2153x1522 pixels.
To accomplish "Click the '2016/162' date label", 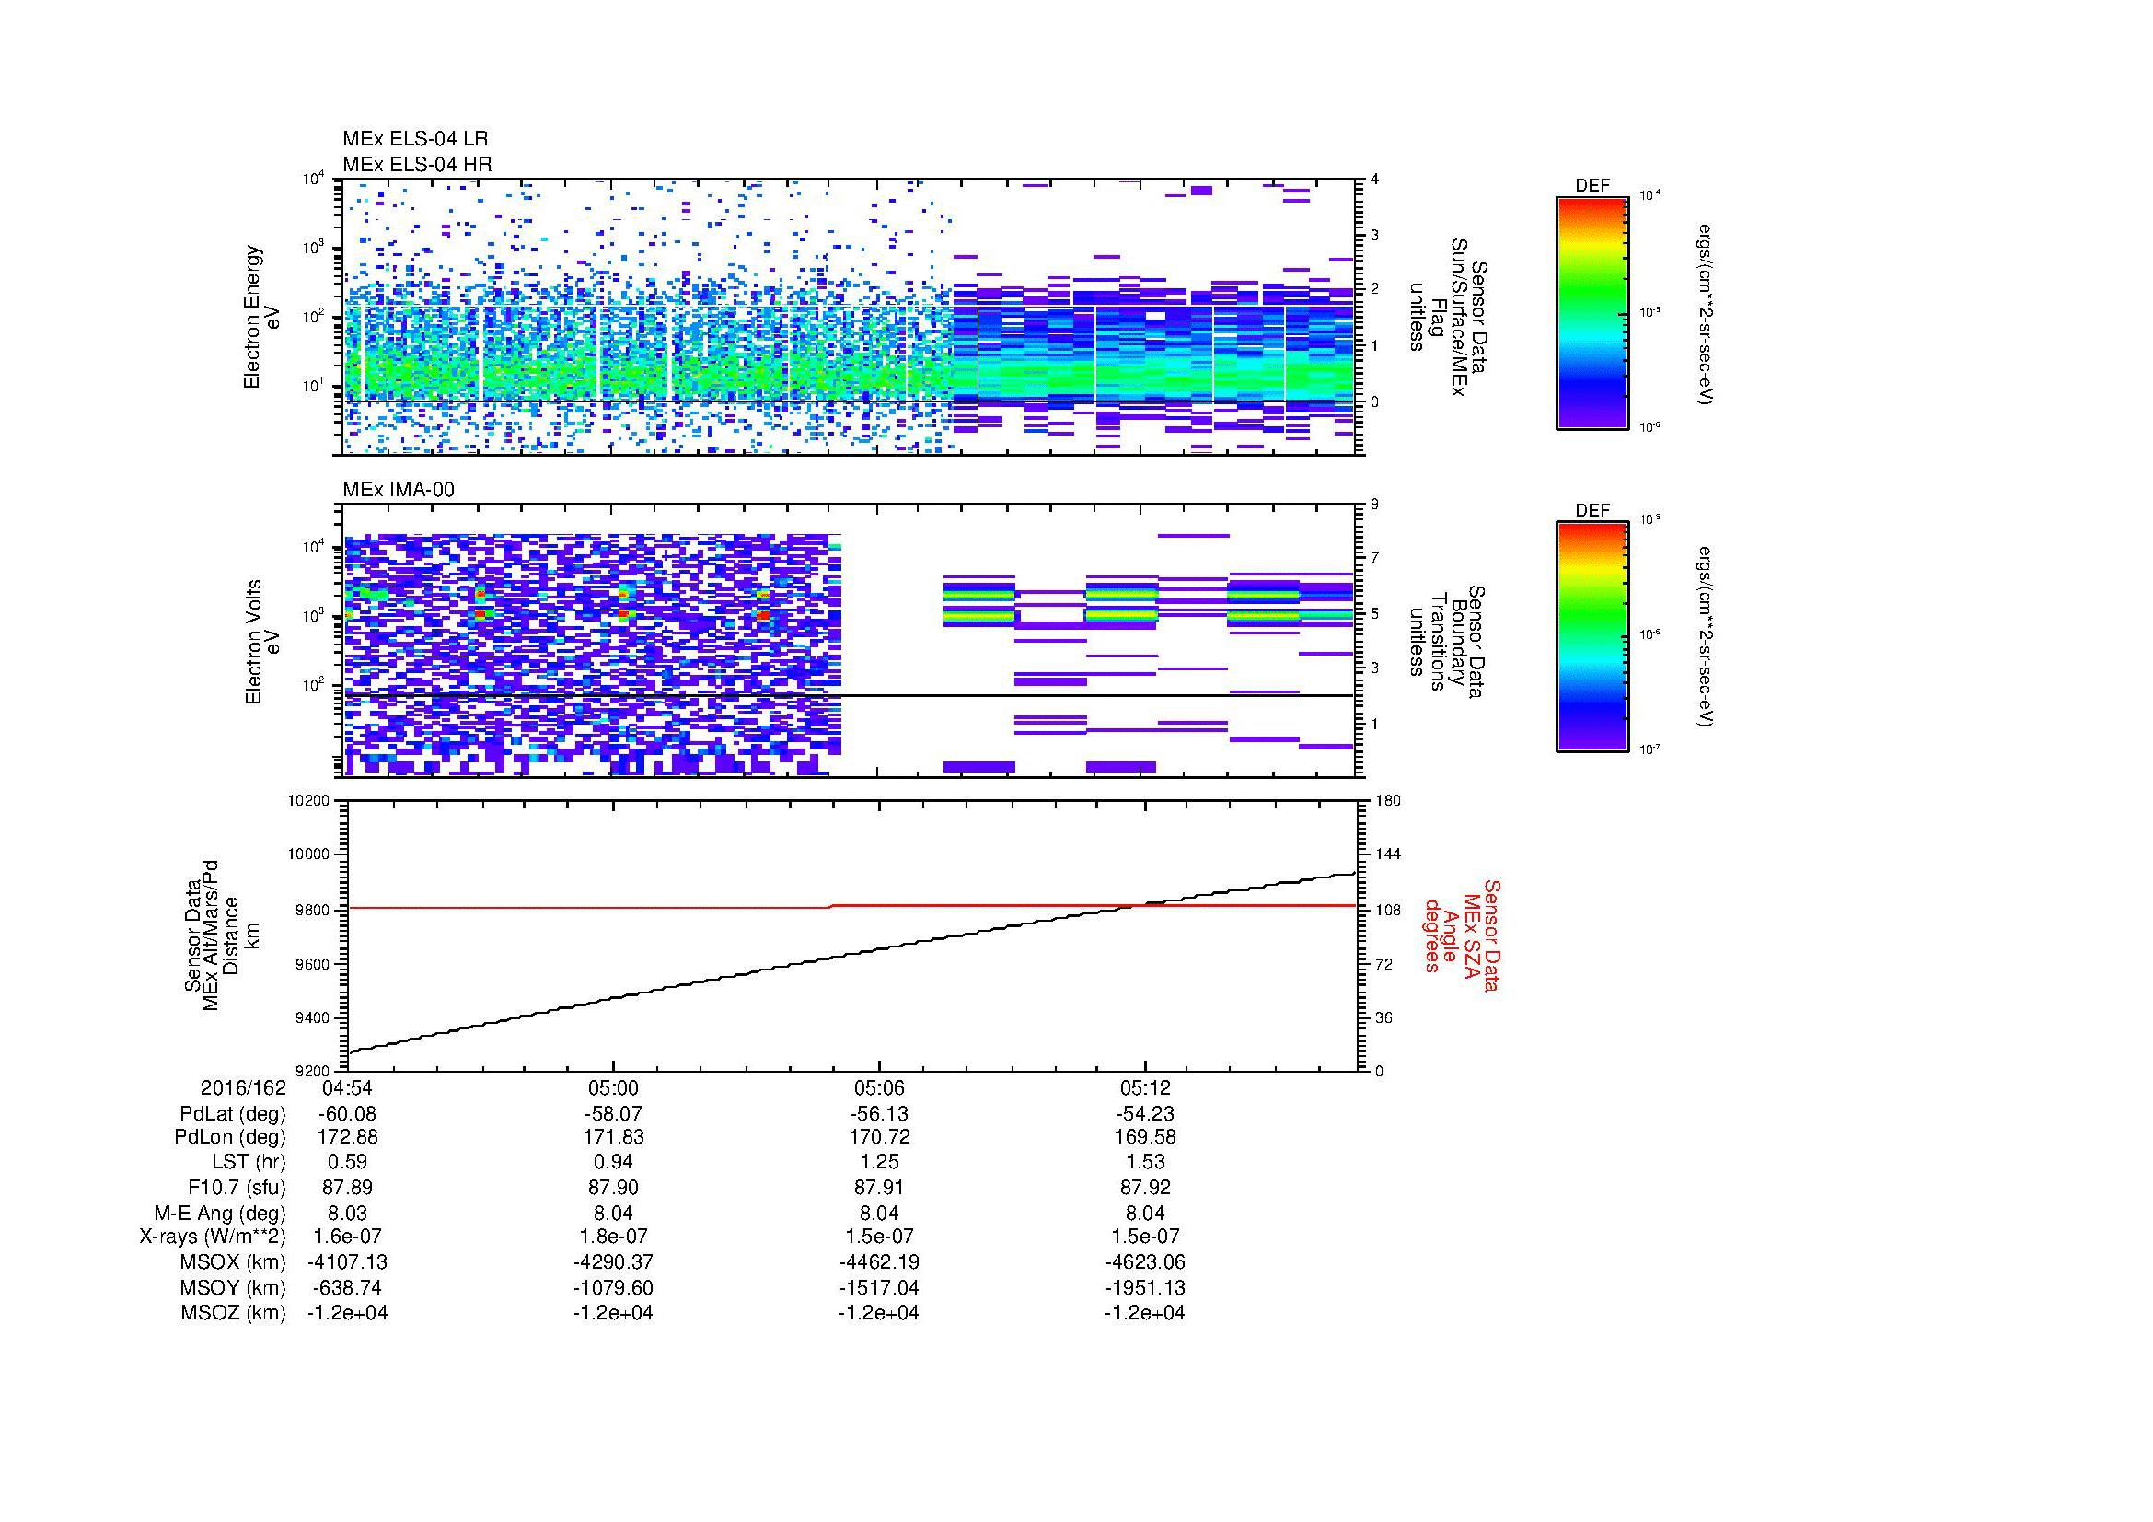I will coord(243,1087).
